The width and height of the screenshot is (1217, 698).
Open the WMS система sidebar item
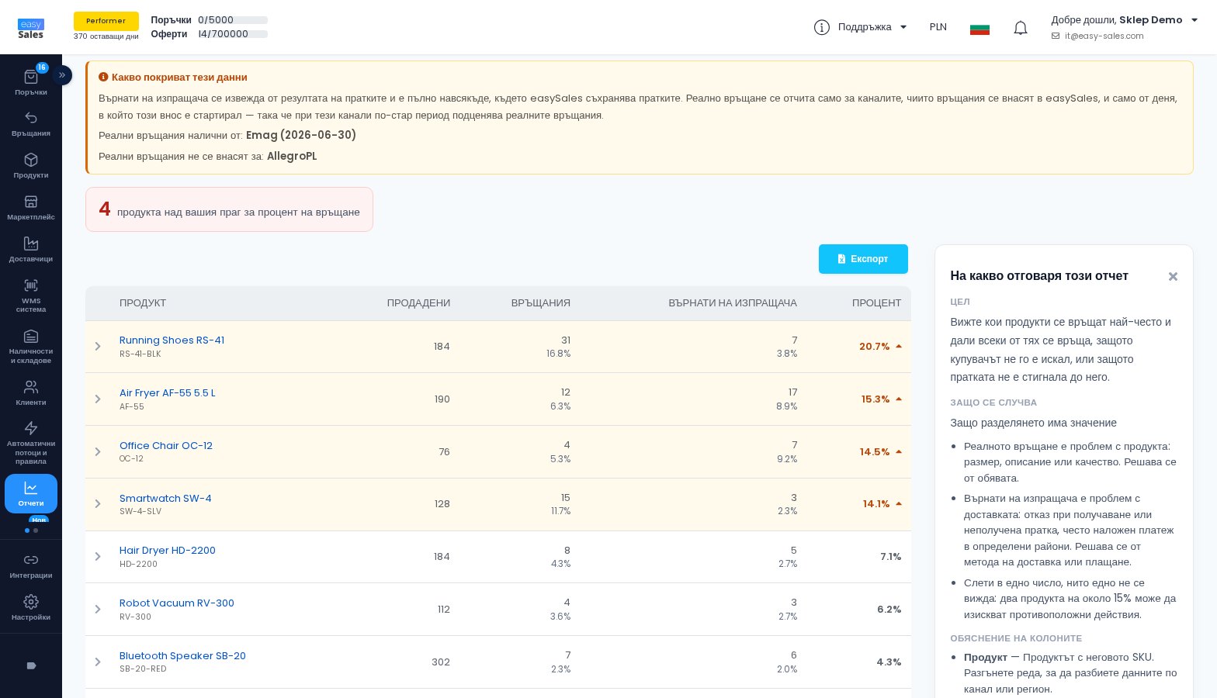coord(31,295)
